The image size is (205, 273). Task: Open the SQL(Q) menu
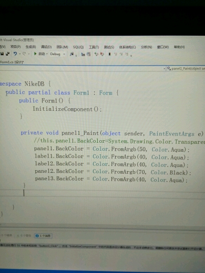pos(78,47)
